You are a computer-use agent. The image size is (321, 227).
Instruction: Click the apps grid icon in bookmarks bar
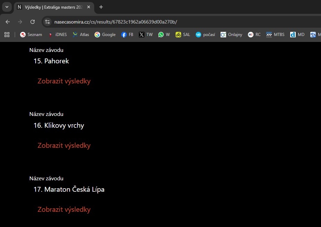[7, 35]
